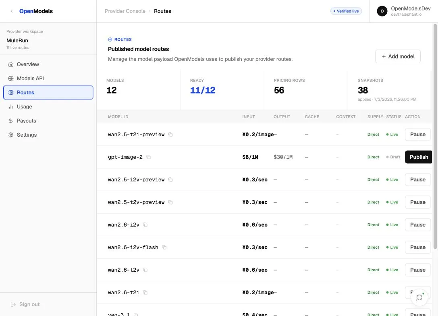Click the MODEL ID column header
This screenshot has height=316, width=438.
point(118,117)
